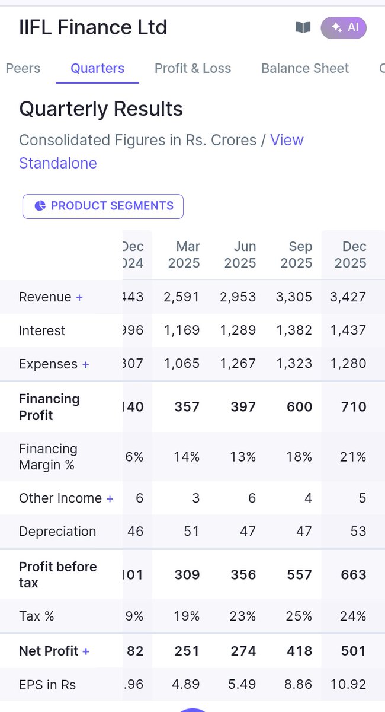Image resolution: width=385 pixels, height=712 pixels.
Task: Click pie chart icon in Product Segments
Action: [x=40, y=206]
